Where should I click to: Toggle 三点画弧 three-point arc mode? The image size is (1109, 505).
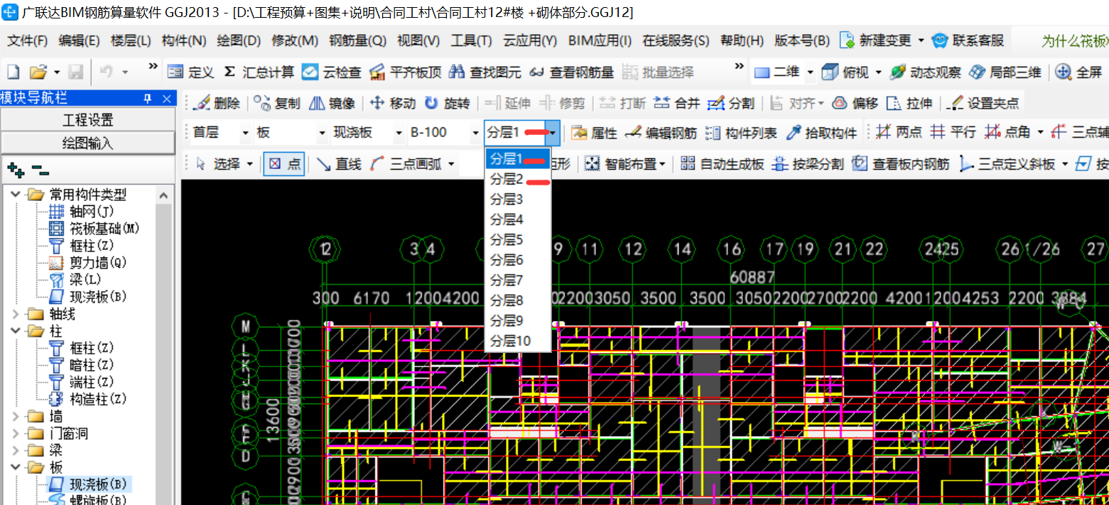pos(406,164)
